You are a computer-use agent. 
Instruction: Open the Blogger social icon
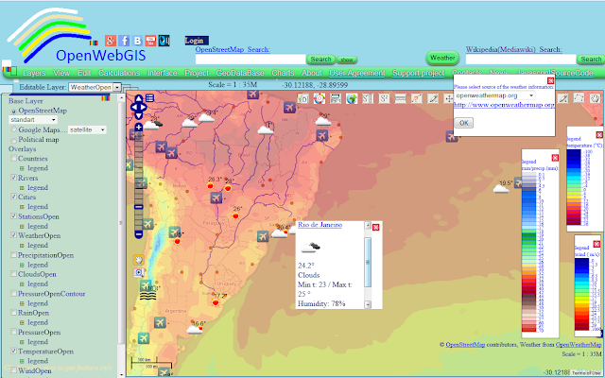tap(137, 41)
